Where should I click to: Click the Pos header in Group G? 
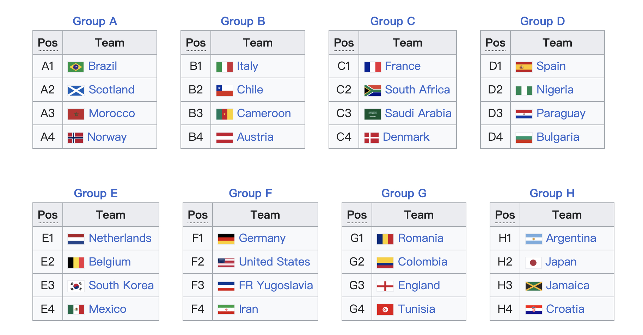(x=357, y=215)
